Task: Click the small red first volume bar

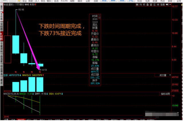Action: tap(8, 91)
